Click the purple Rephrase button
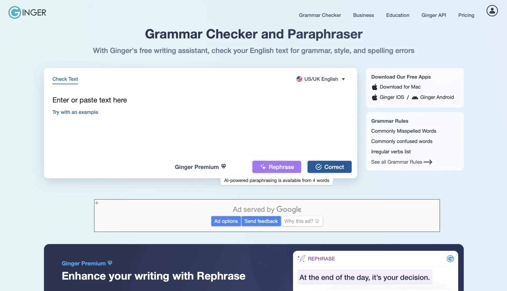The width and height of the screenshot is (507, 291). point(276,167)
